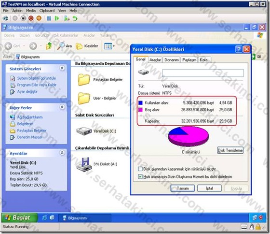Click the Up folder icon
This screenshot has width=270, height=234.
click(49, 46)
